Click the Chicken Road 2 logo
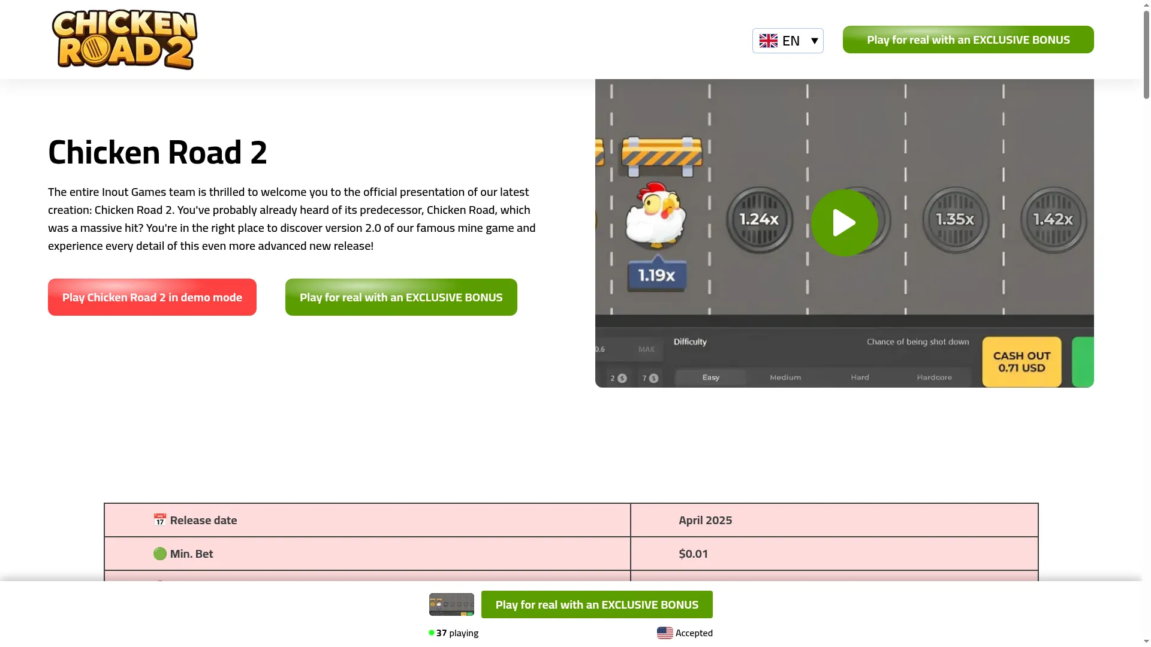1151x647 pixels. (125, 40)
